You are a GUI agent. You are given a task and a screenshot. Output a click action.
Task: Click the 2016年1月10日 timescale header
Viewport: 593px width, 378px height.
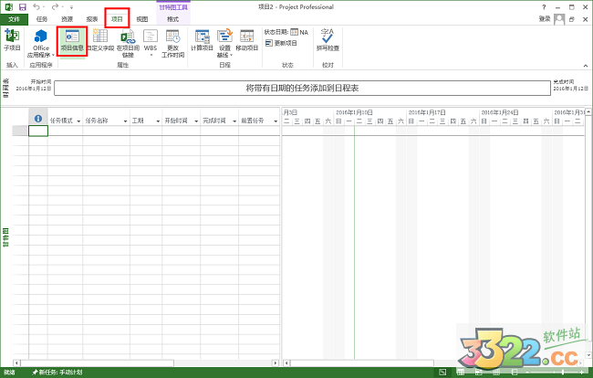pos(354,112)
